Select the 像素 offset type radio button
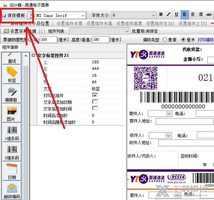 (165, 40)
